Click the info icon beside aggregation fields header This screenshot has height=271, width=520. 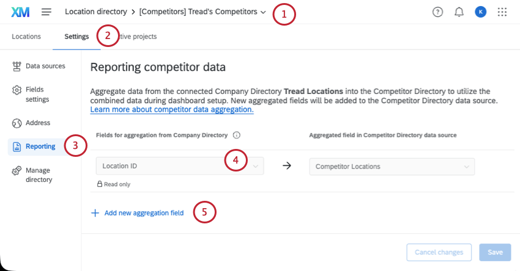point(237,135)
